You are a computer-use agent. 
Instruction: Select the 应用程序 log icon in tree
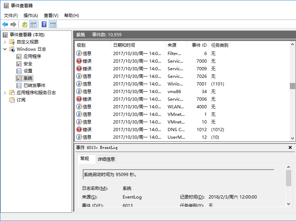click(19, 57)
